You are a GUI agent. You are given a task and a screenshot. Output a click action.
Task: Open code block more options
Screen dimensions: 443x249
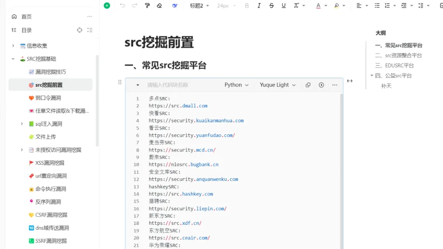coord(335,85)
